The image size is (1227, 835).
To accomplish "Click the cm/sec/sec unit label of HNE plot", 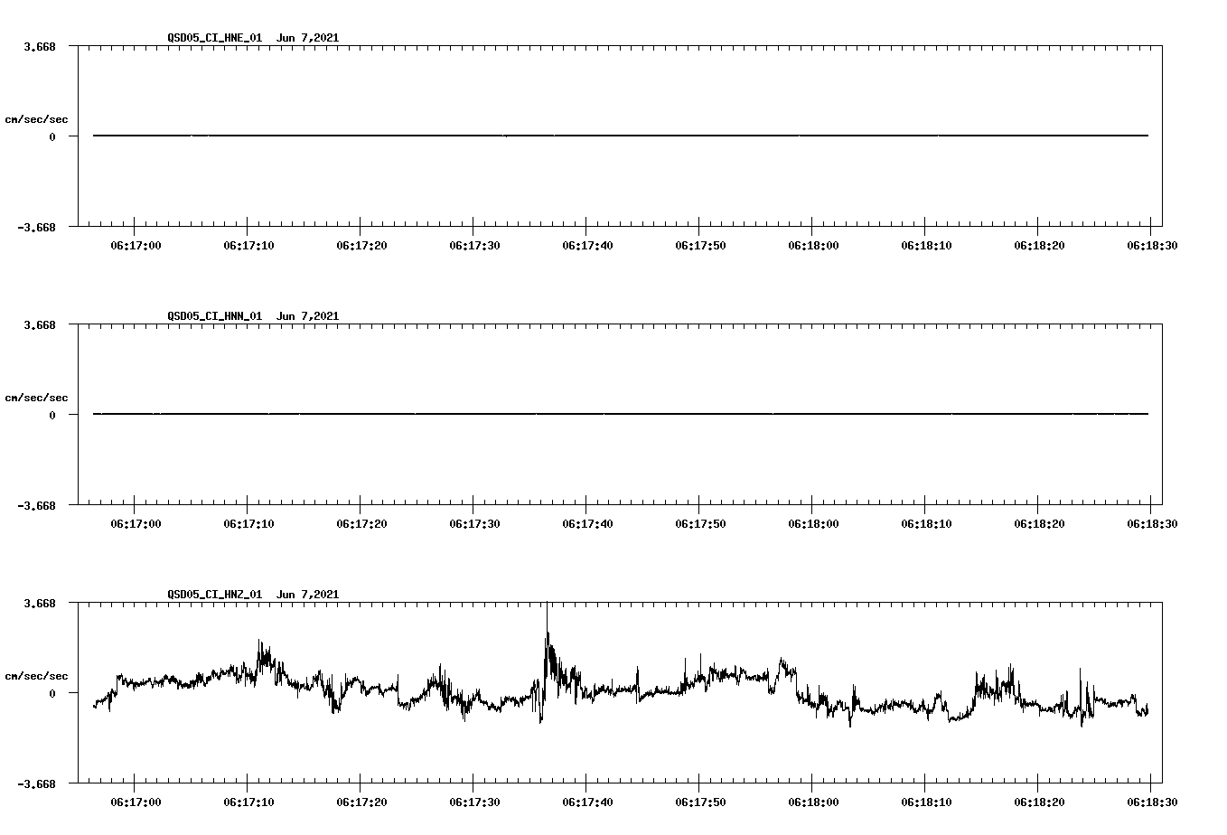I will pos(36,119).
